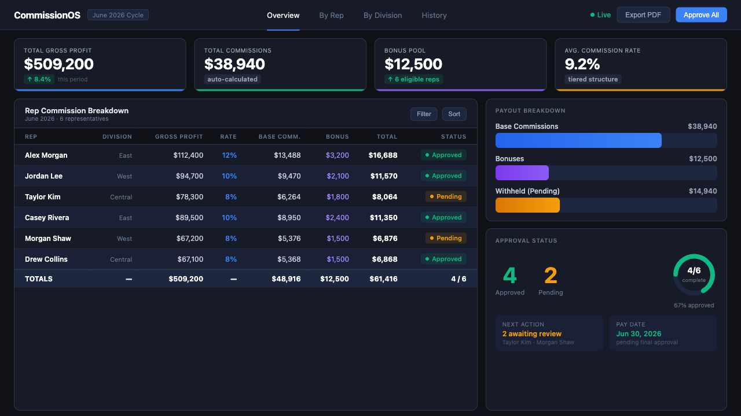Click the Export PDF button

[643, 15]
